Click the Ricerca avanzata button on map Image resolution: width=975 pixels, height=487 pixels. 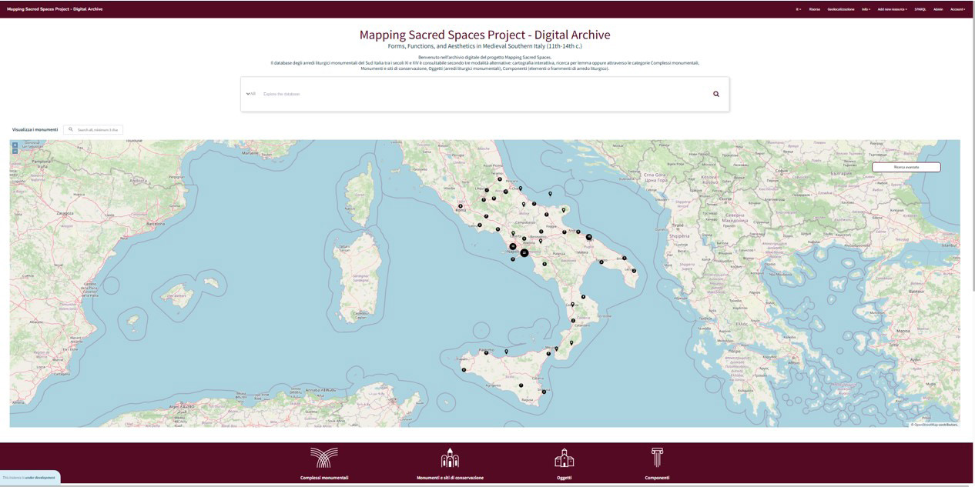click(906, 167)
